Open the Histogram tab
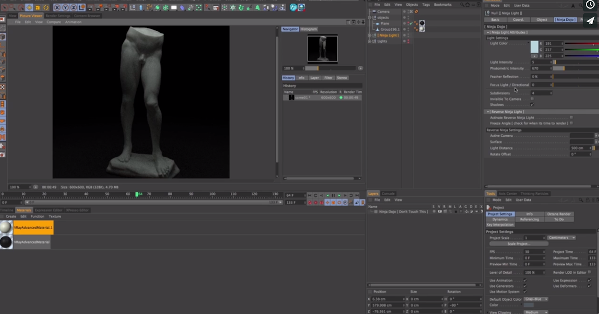 pos(308,29)
